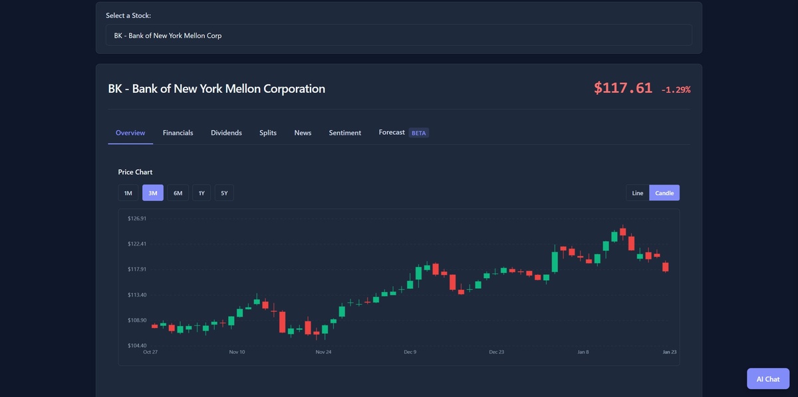This screenshot has width=798, height=397.
Task: Select the 3M time range button
Action: click(153, 193)
